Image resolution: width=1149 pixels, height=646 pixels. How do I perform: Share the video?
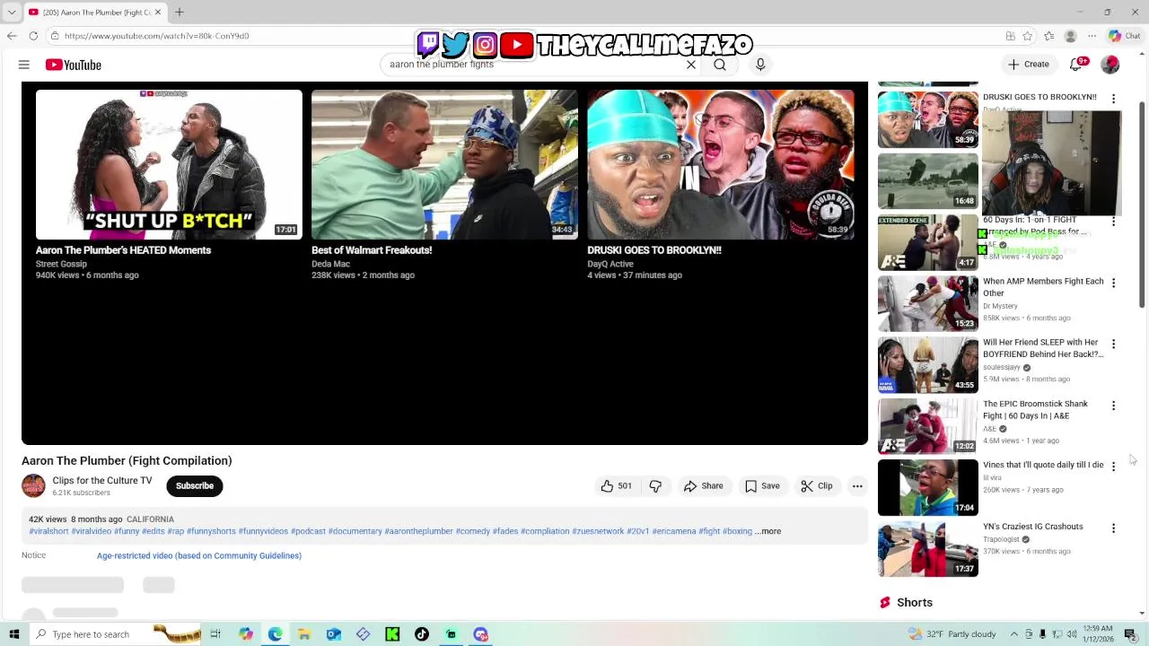(x=703, y=485)
